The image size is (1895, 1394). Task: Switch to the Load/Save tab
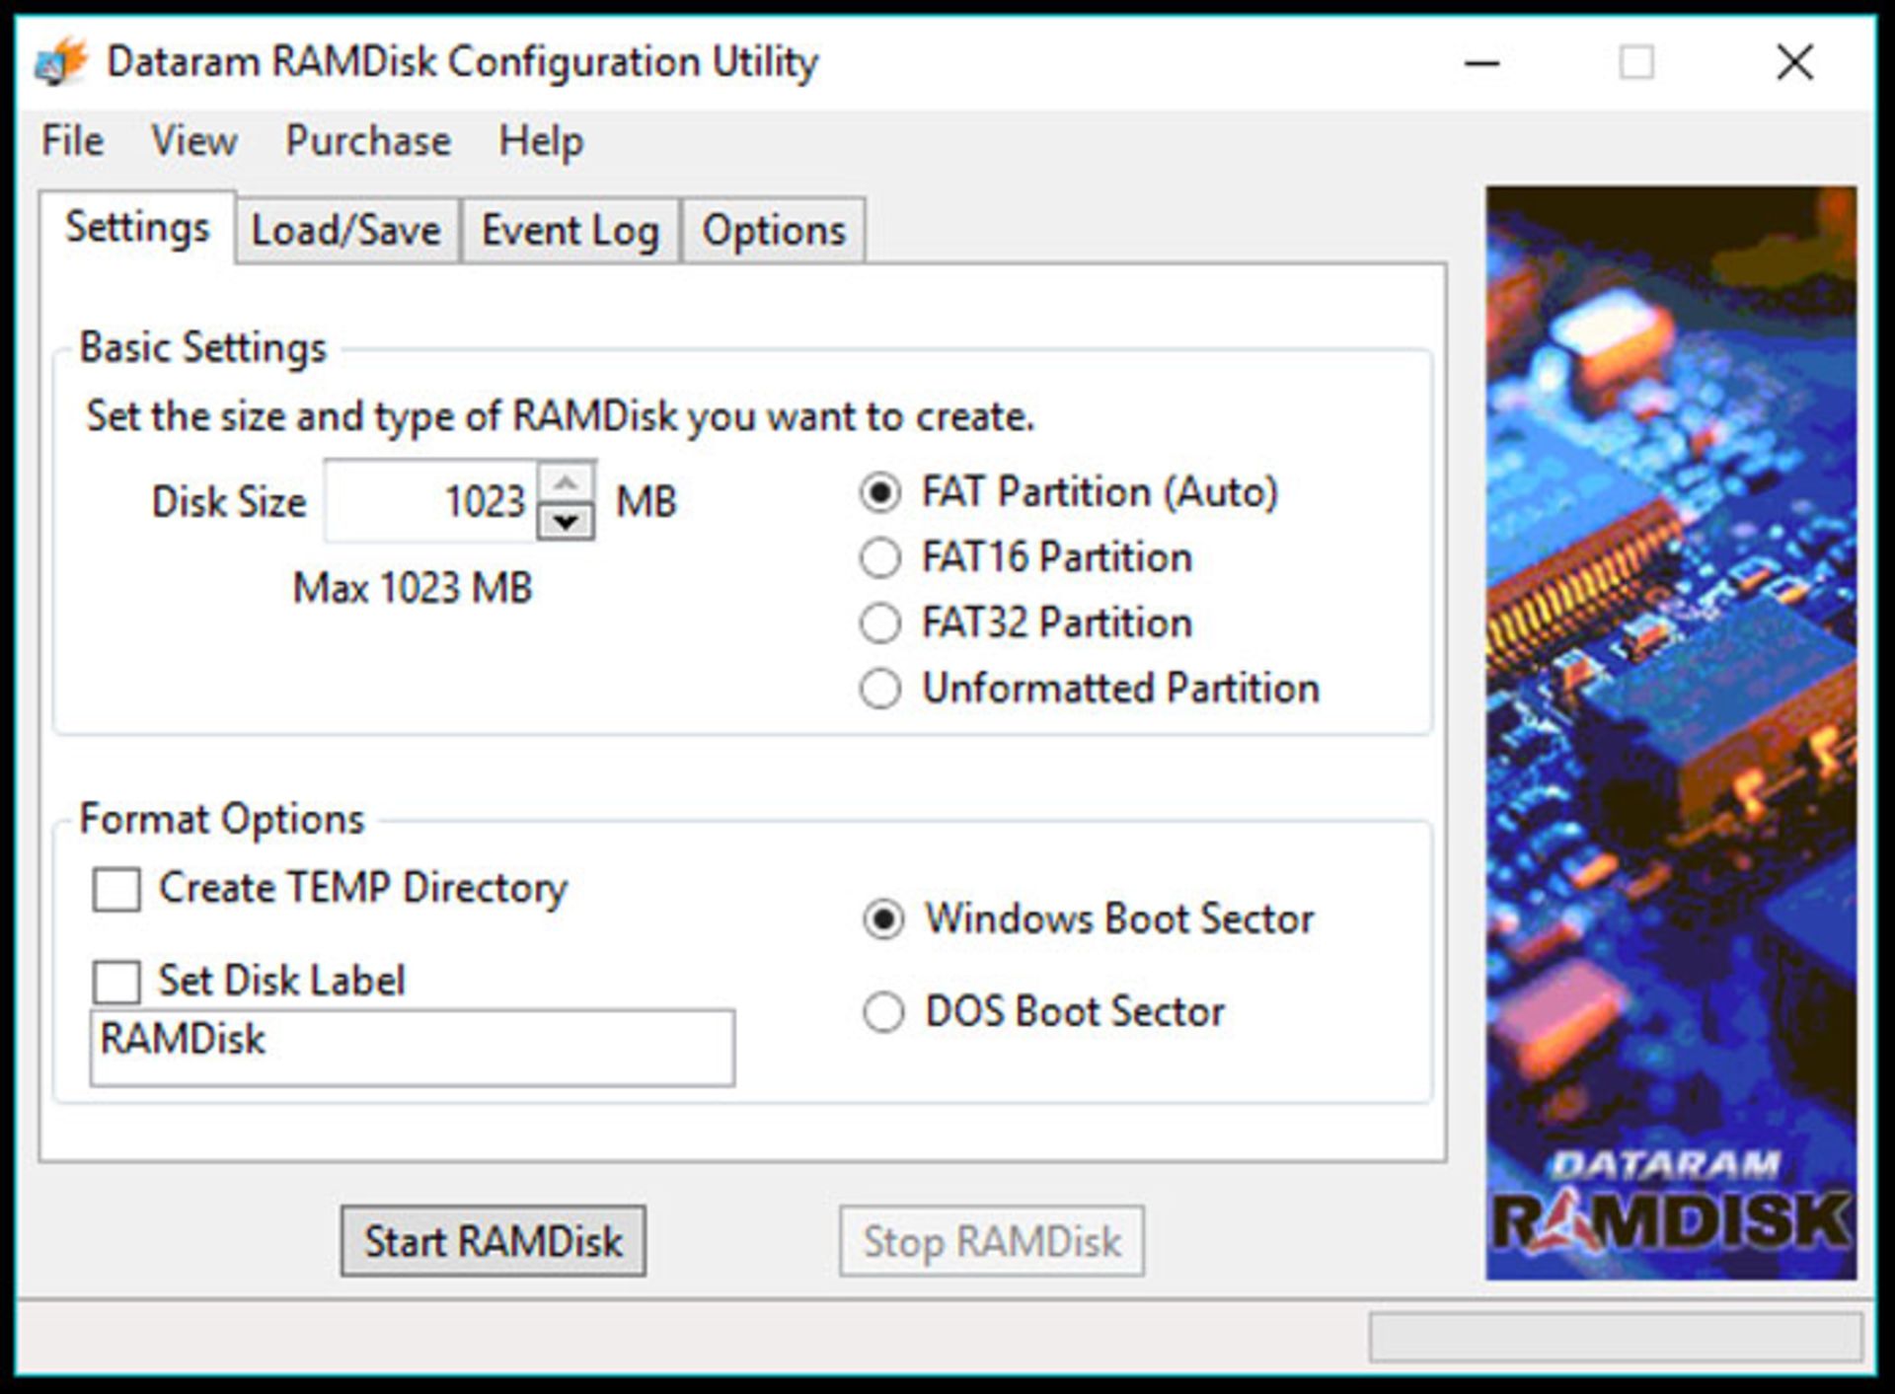click(x=346, y=231)
